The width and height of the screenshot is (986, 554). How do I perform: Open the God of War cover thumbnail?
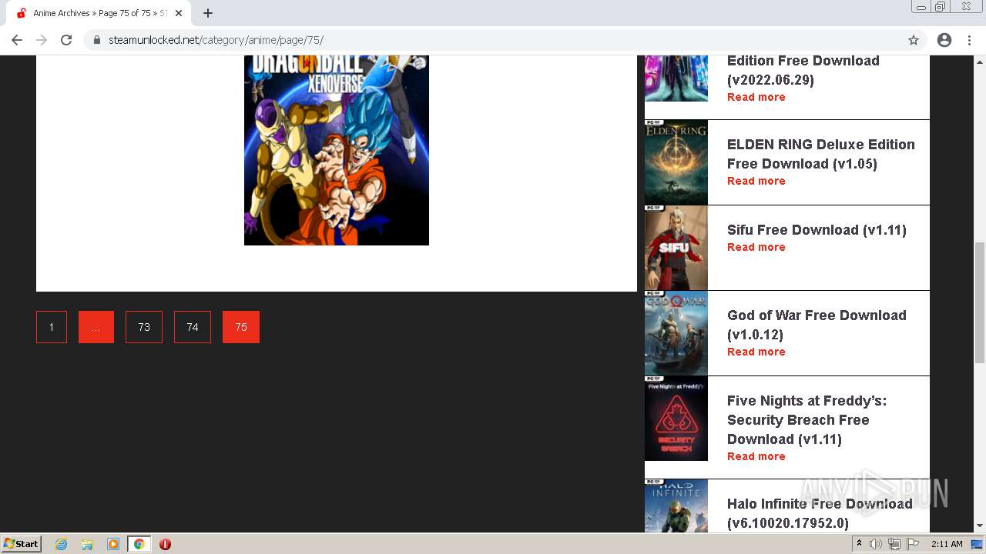tap(676, 333)
